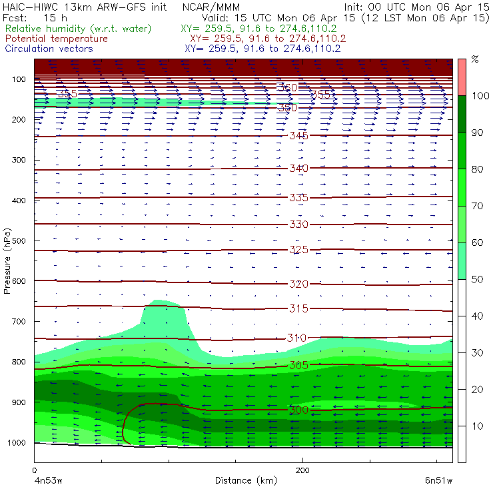Click the 300 contour label
The height and width of the screenshot is (493, 493).
(298, 410)
